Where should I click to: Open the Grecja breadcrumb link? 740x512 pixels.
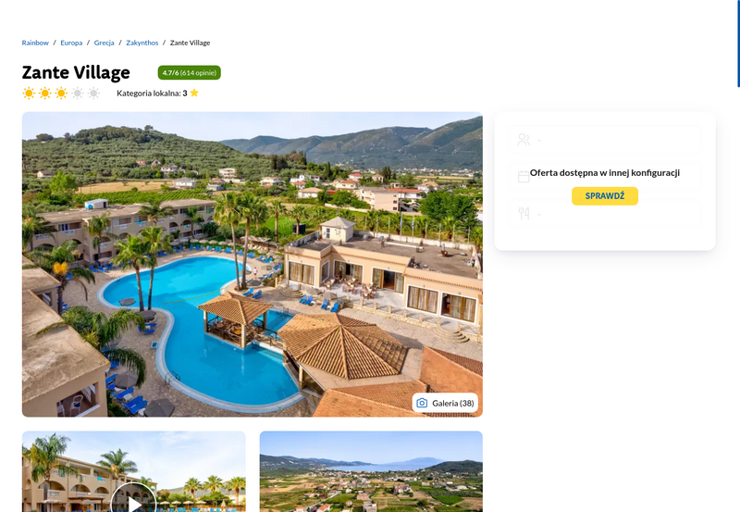(104, 43)
